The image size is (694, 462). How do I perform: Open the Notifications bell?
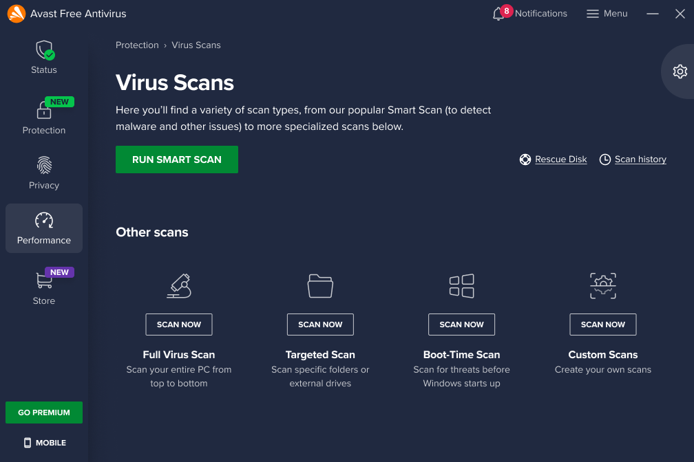[498, 13]
